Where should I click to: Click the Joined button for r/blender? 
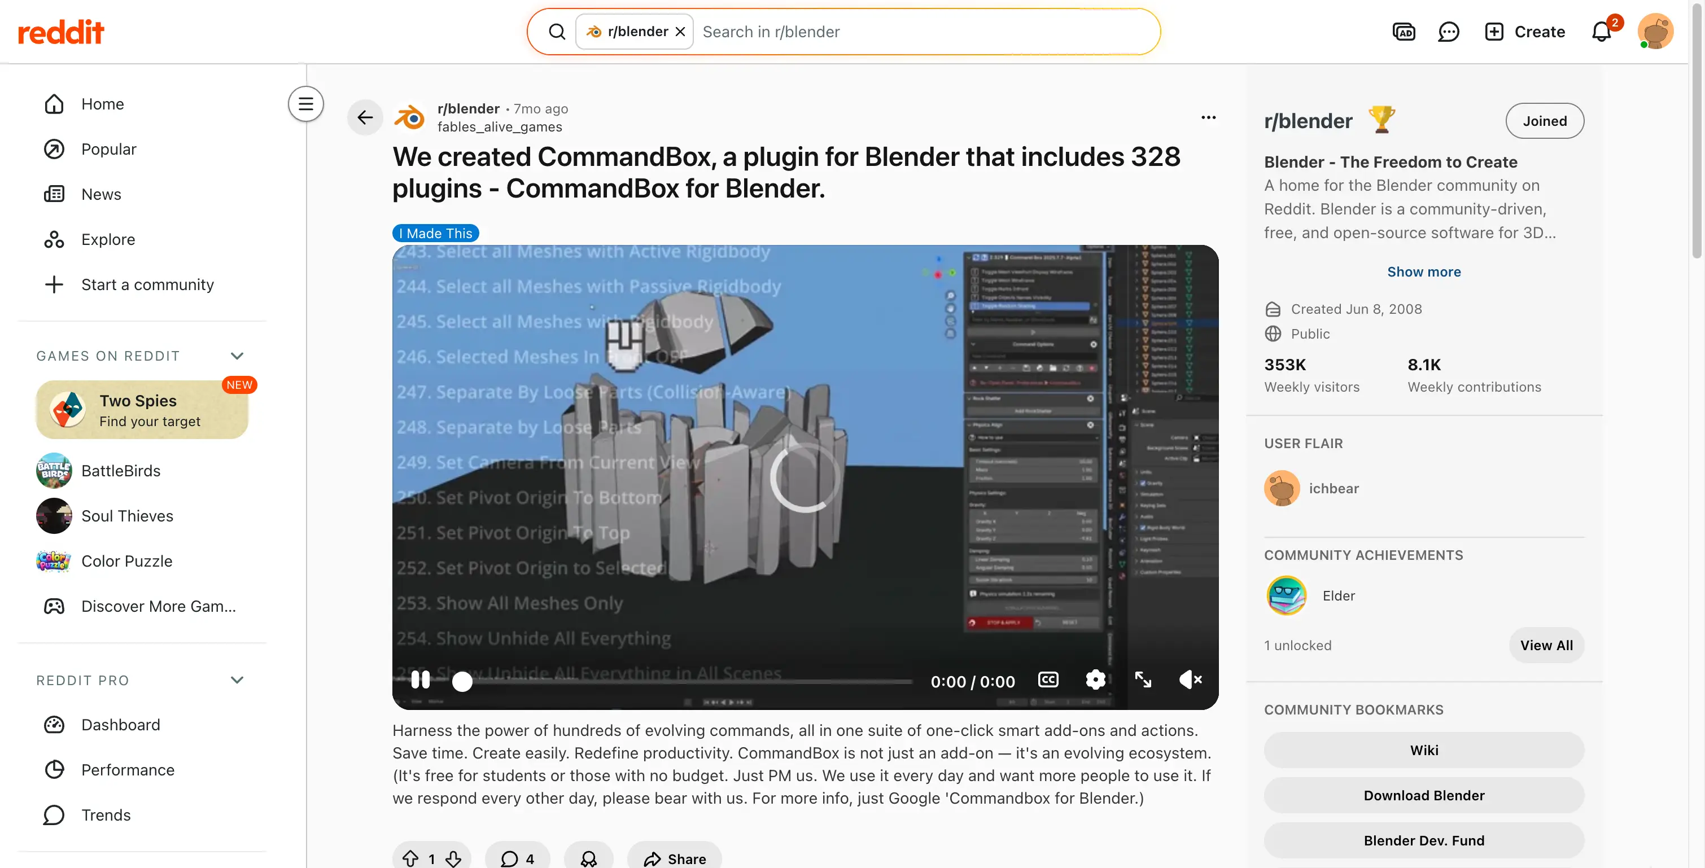coord(1545,120)
